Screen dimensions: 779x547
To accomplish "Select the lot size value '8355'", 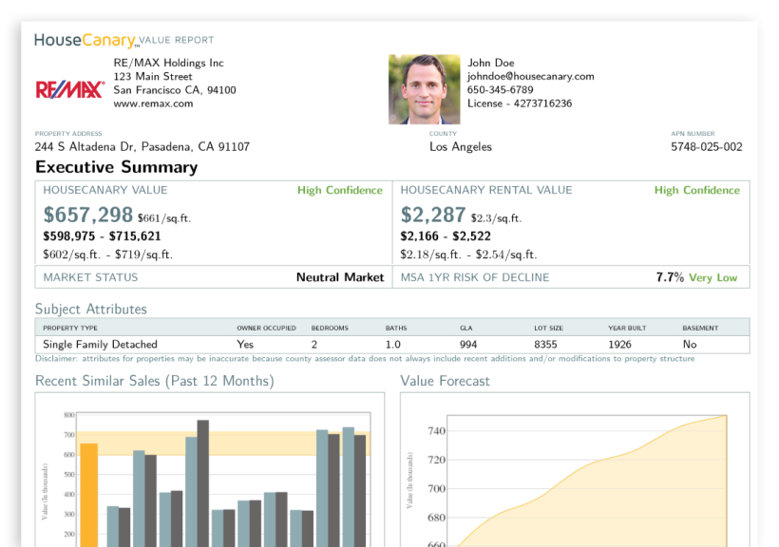I will [x=545, y=345].
